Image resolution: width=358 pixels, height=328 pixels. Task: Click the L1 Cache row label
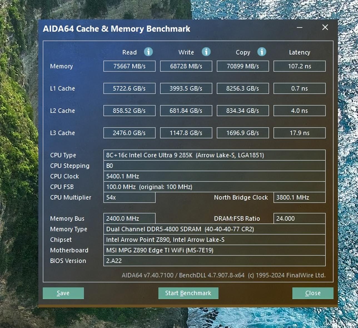click(63, 88)
